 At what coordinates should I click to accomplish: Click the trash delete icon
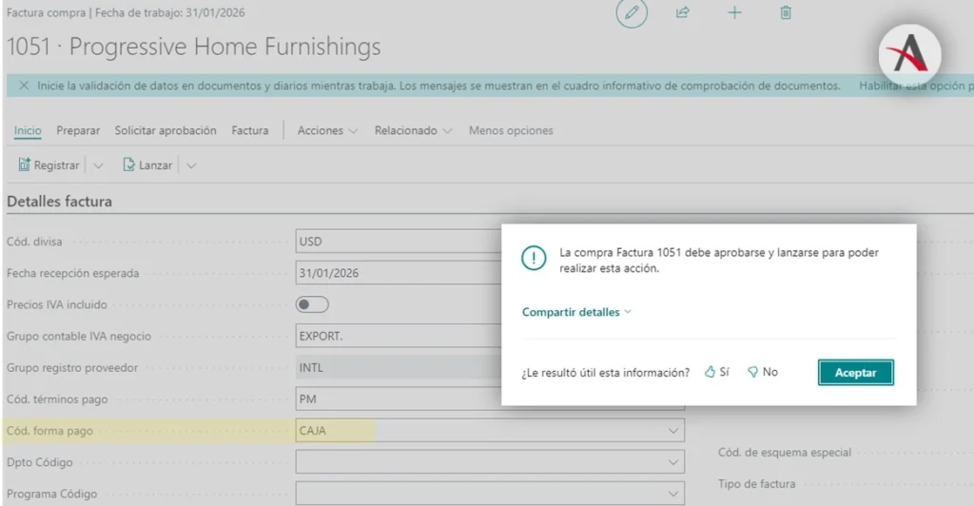(x=786, y=13)
